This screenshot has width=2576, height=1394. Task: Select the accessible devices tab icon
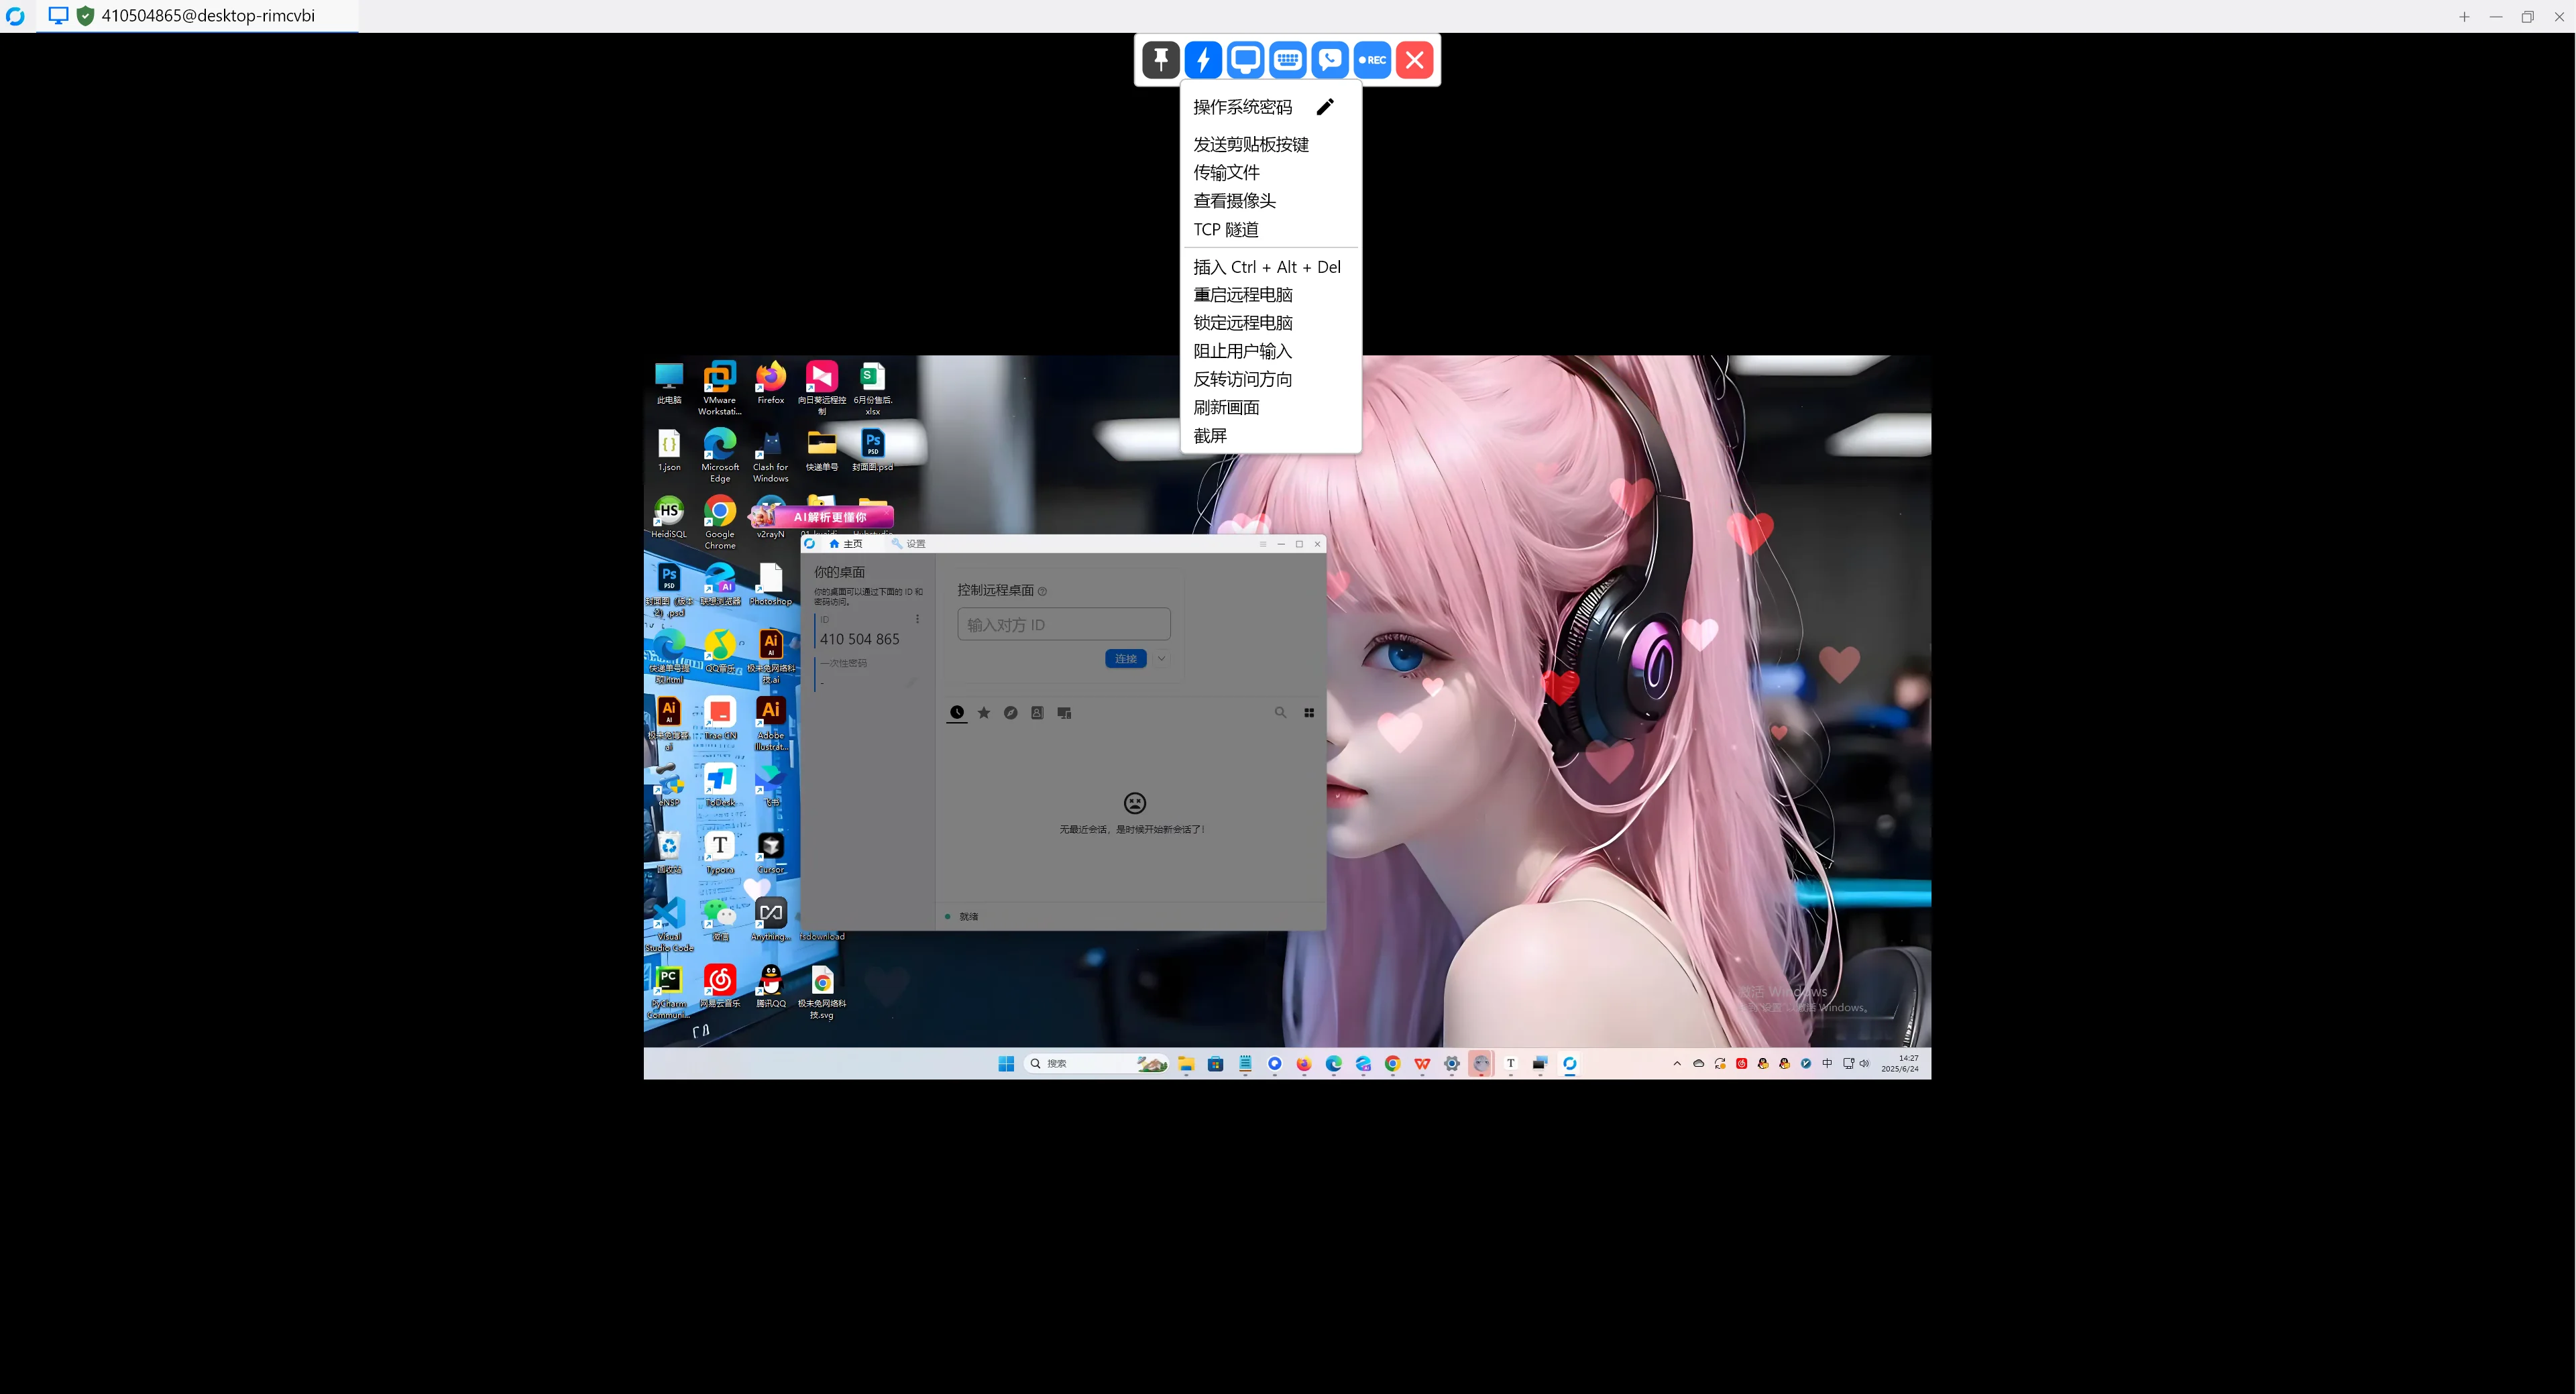[x=1064, y=713]
